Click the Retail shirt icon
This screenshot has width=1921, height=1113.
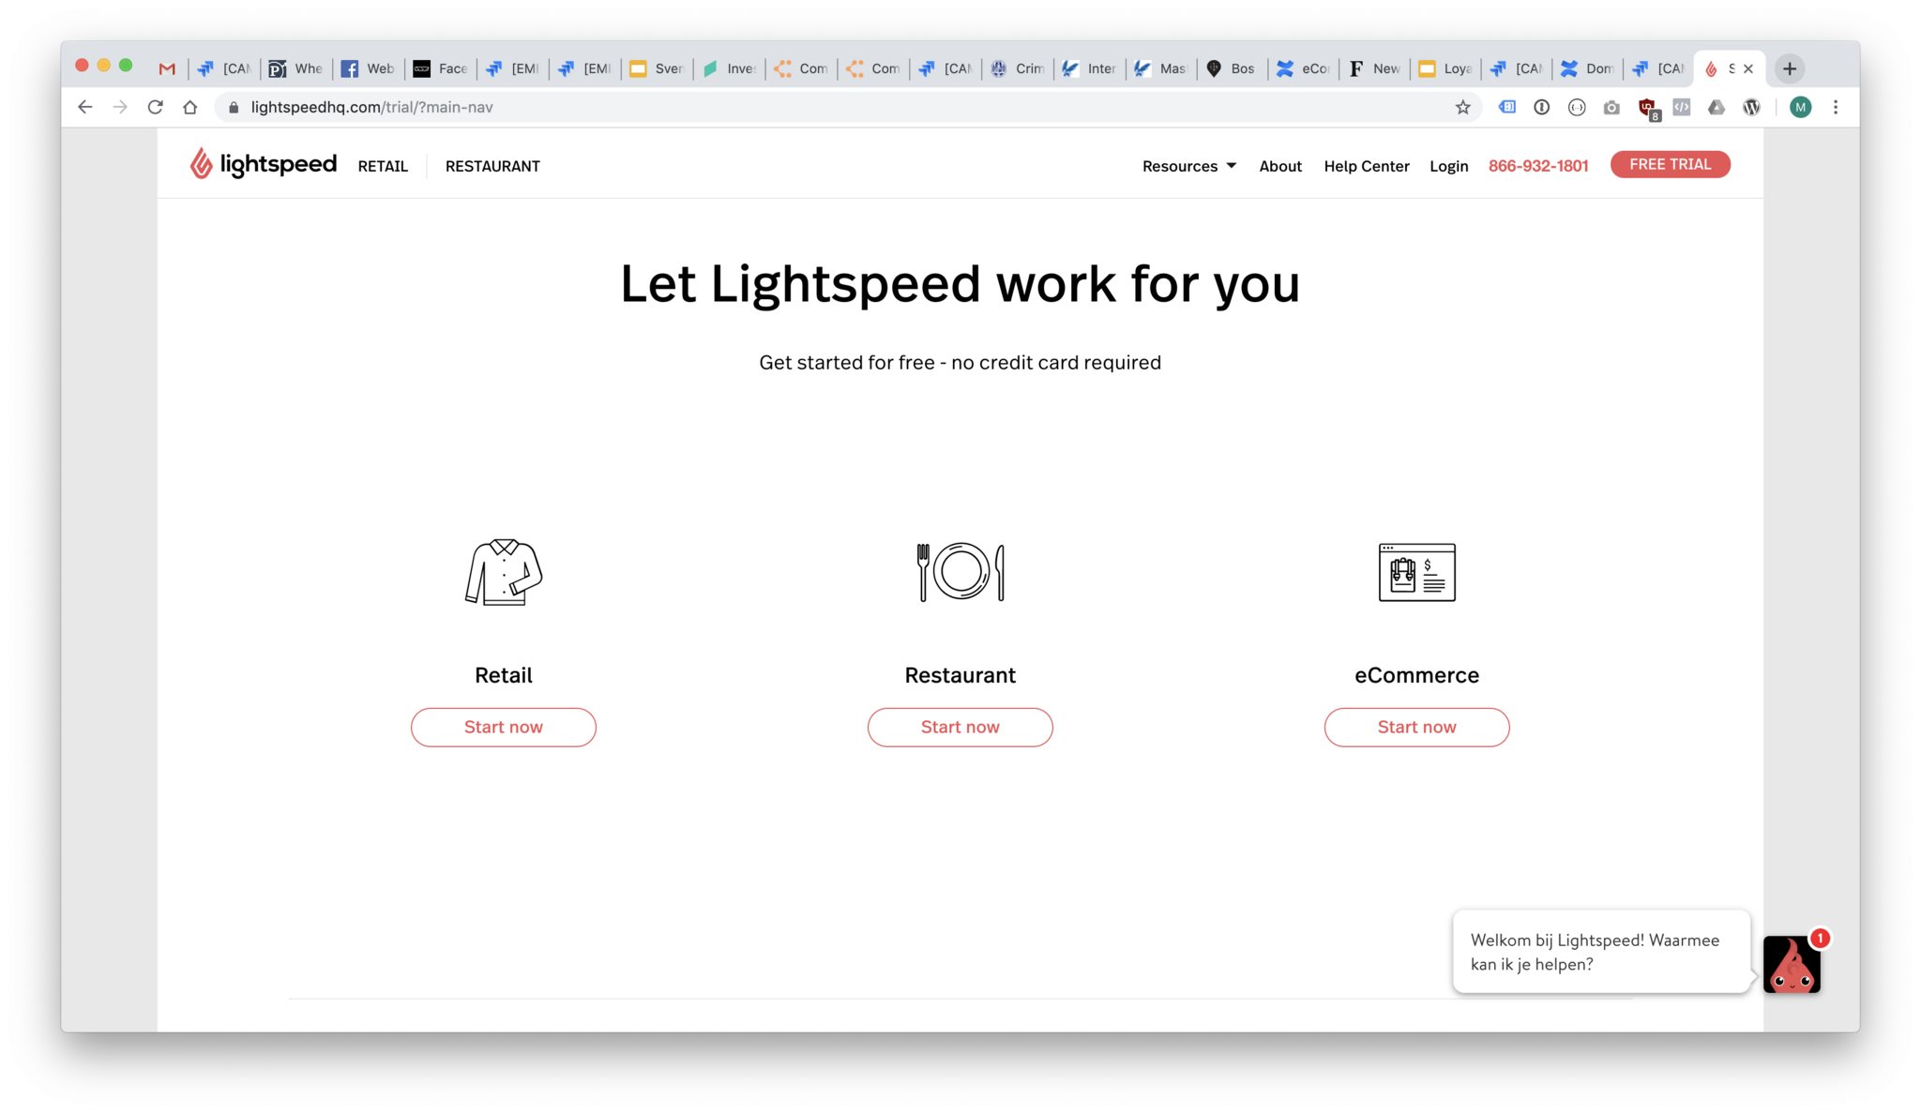pyautogui.click(x=504, y=572)
